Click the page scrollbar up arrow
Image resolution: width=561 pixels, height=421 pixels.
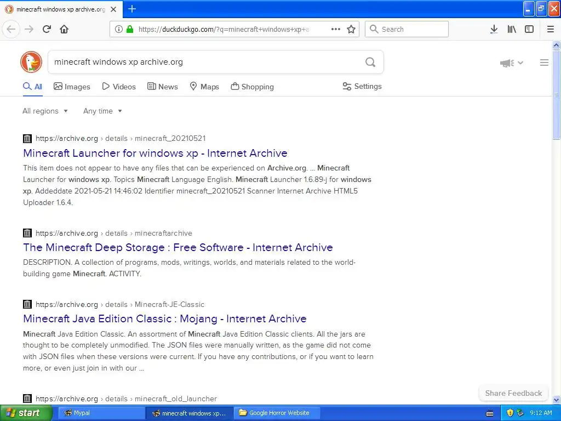(x=556, y=45)
